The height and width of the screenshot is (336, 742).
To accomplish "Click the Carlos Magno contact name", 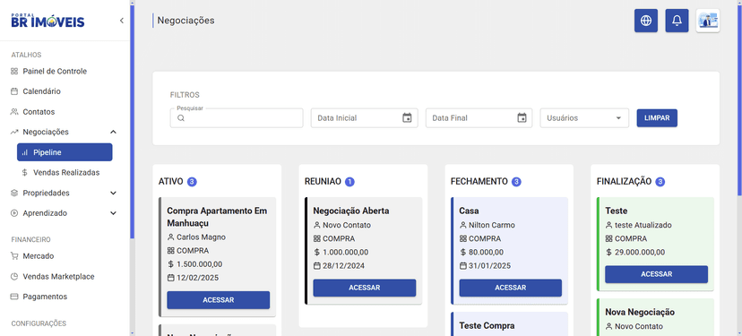I will click(201, 237).
